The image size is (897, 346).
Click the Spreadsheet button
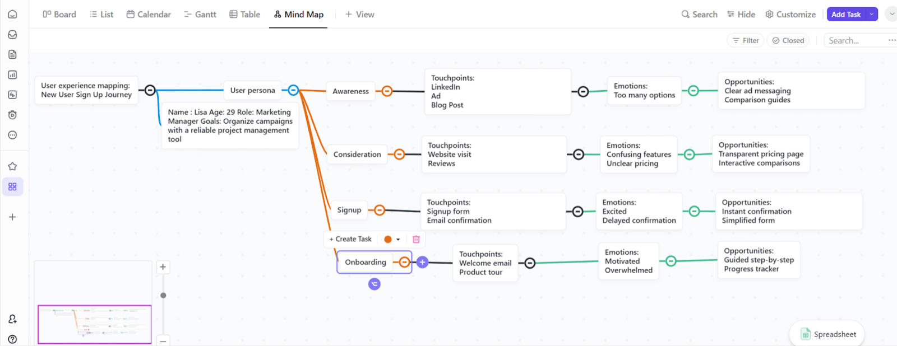[828, 334]
